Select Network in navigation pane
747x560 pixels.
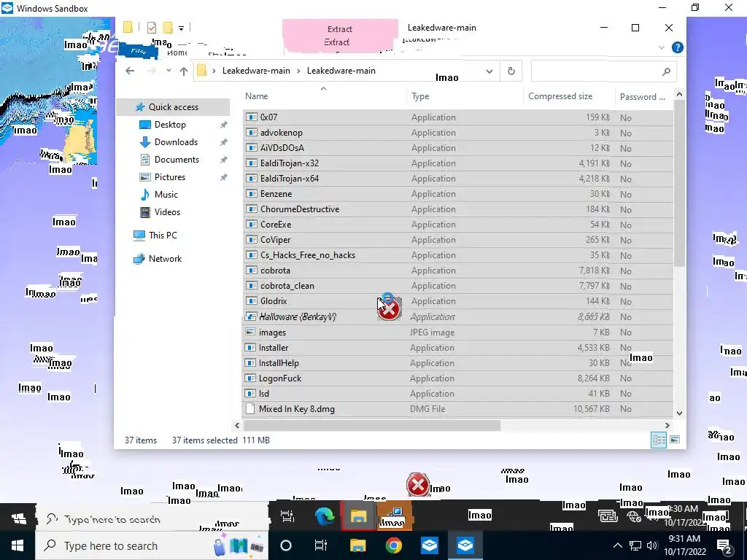pos(165,259)
